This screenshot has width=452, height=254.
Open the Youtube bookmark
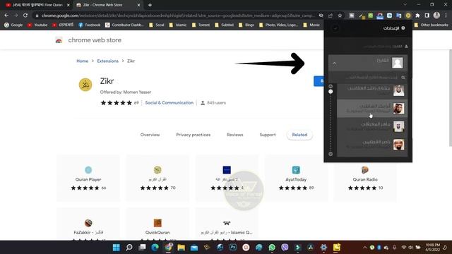click(x=37, y=25)
